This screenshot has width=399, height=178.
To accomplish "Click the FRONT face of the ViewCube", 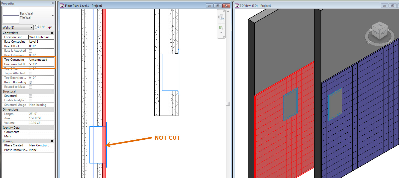I will coord(375,33).
